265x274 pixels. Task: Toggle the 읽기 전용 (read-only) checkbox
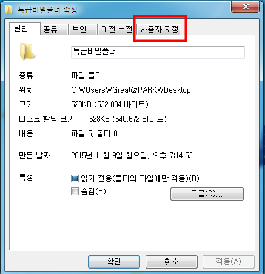pos(75,179)
